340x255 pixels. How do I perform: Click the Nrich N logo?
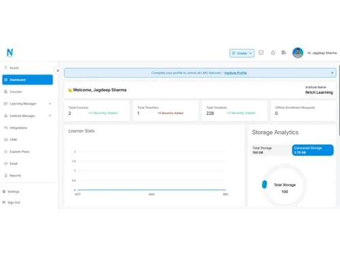tap(10, 52)
